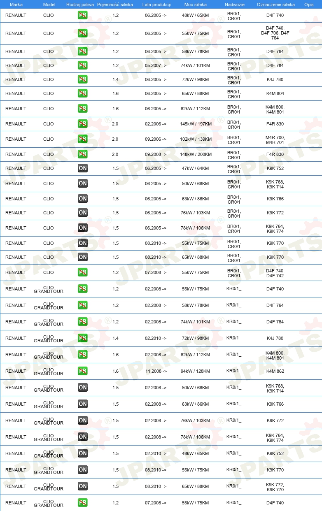Select the ON icon in the Clio 08.2010 65kW / 88KM row

click(83, 257)
